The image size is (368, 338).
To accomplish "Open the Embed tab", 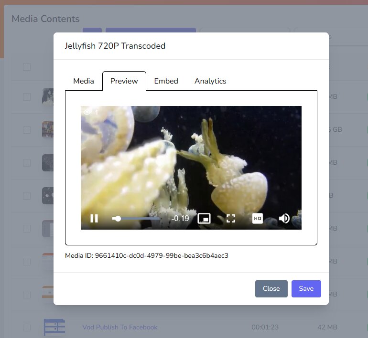I will (166, 81).
